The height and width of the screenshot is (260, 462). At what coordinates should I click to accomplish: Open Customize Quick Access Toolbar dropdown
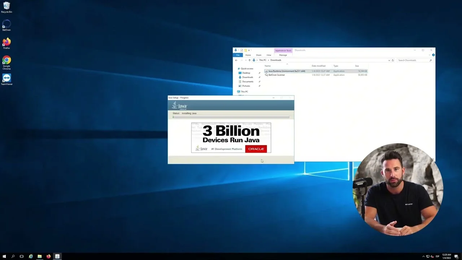point(249,50)
